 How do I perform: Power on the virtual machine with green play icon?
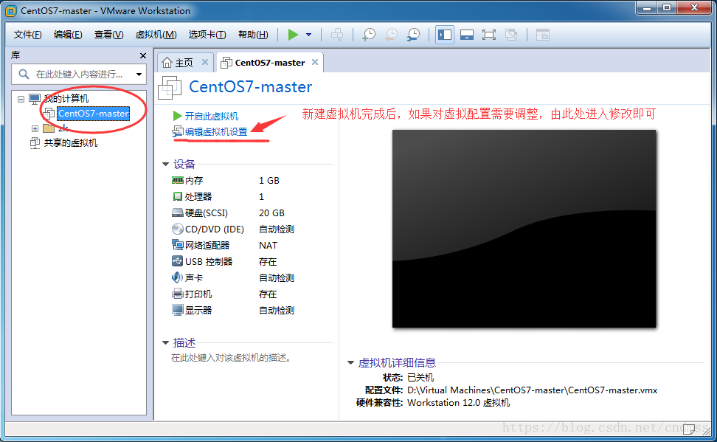coord(293,34)
